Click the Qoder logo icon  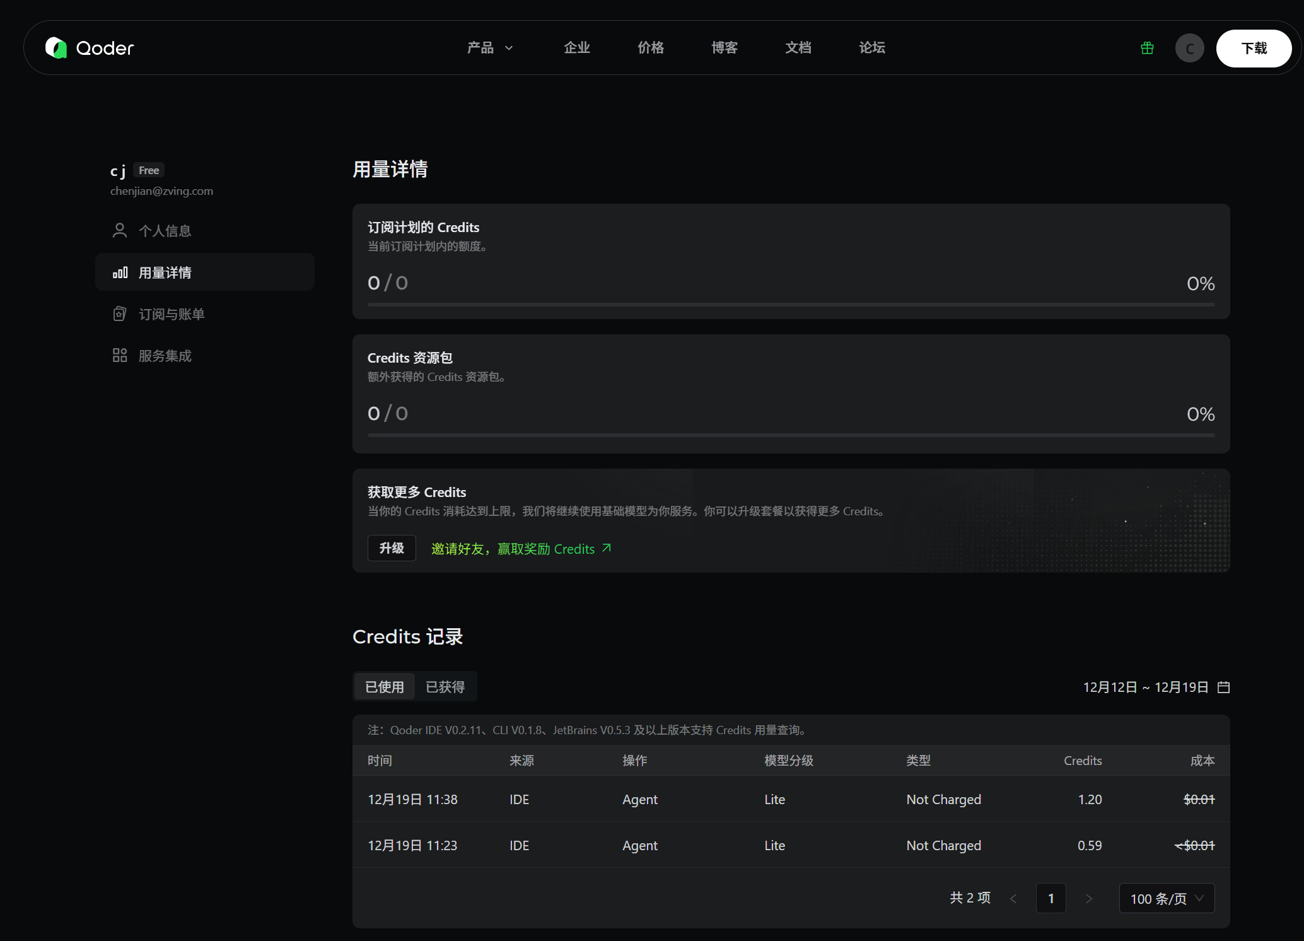(x=56, y=48)
